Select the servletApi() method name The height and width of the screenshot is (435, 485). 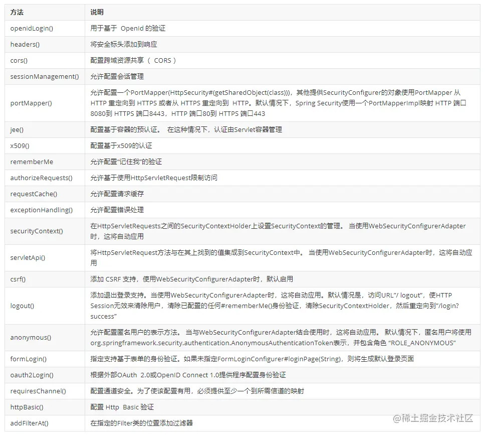[x=28, y=258]
